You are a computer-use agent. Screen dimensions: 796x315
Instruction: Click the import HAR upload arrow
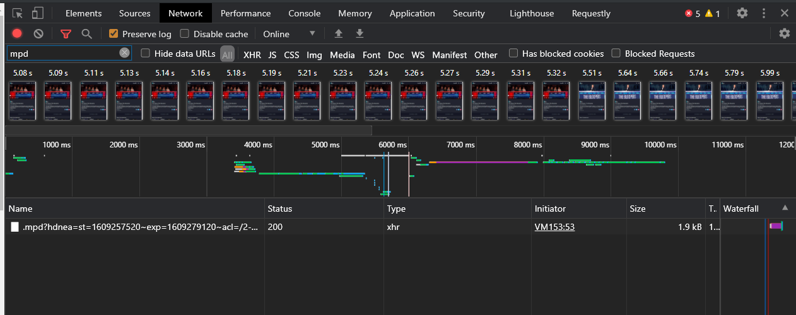tap(339, 34)
